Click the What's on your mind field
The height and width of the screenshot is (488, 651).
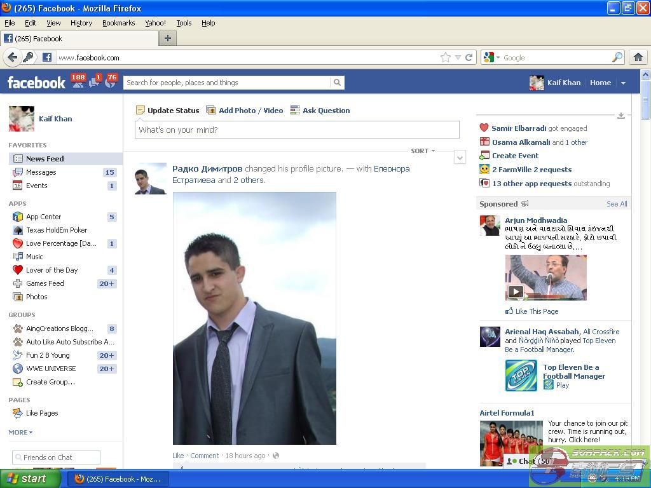click(x=297, y=130)
